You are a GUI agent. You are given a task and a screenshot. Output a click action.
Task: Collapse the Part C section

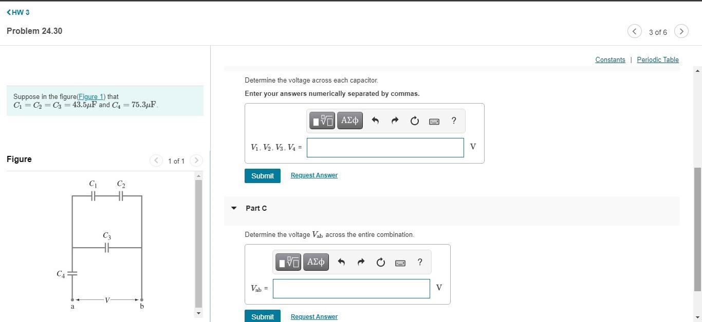point(234,208)
